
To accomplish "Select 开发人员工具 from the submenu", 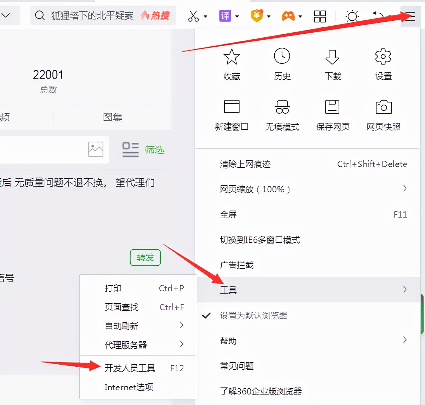I will pos(130,368).
